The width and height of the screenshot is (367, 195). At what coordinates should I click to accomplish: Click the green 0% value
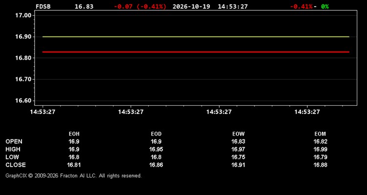[325, 6]
